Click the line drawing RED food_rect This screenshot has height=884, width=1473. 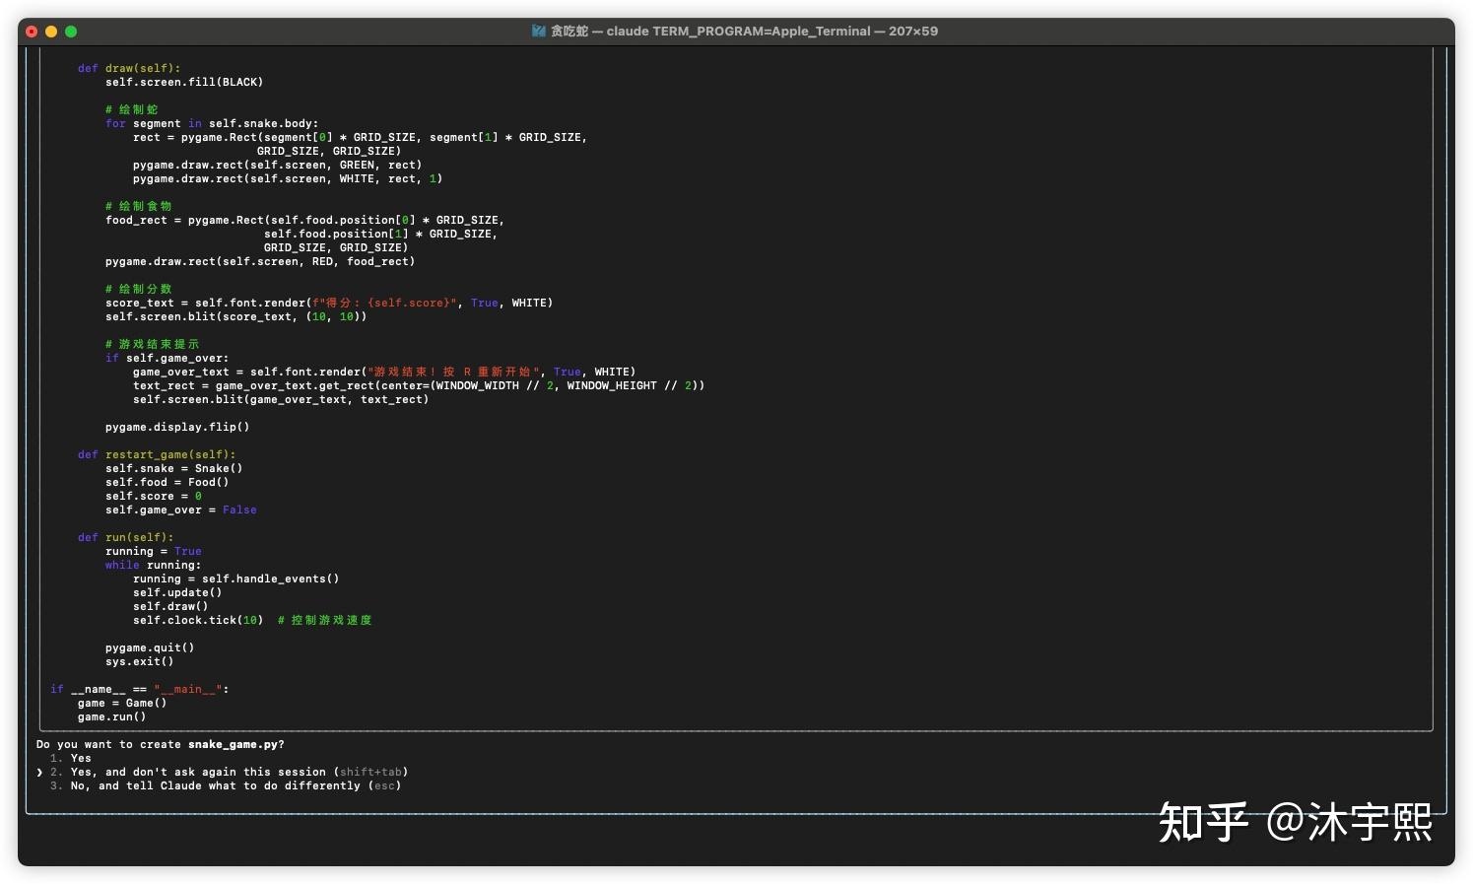[260, 261]
